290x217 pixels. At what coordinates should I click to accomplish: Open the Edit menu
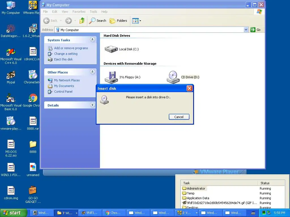coord(55,12)
